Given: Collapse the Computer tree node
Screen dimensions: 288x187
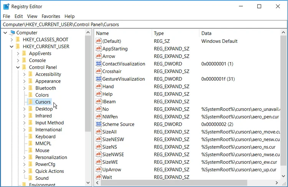Looking at the screenshot, I should pyautogui.click(x=5, y=33).
